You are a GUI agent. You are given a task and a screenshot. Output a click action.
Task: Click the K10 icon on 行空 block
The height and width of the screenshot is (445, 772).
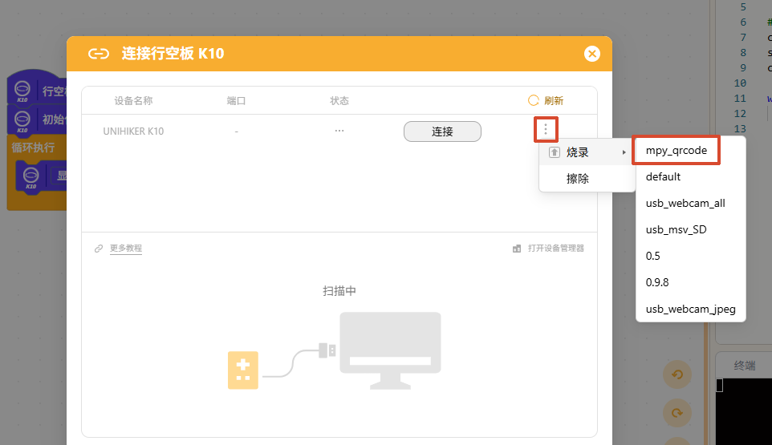(x=22, y=91)
